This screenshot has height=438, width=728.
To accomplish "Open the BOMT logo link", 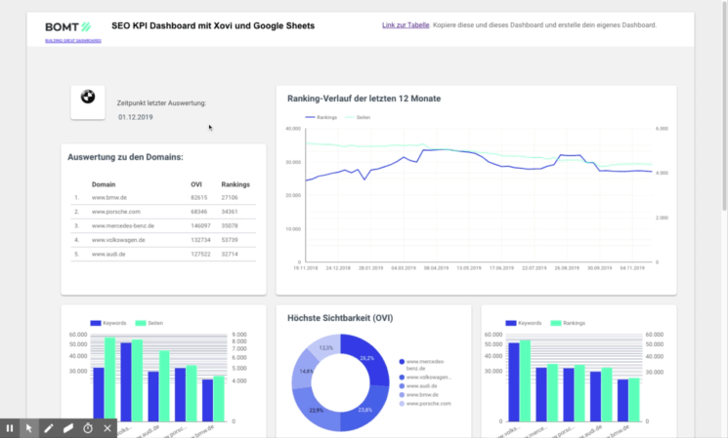I will [67, 27].
